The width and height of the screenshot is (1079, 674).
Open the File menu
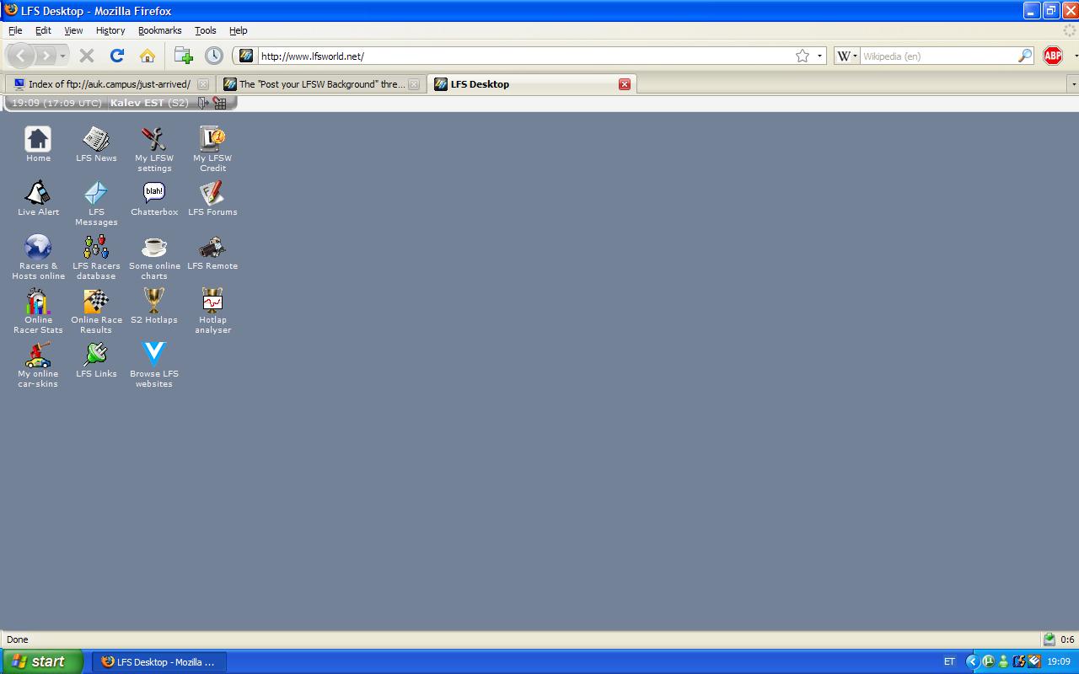point(15,30)
